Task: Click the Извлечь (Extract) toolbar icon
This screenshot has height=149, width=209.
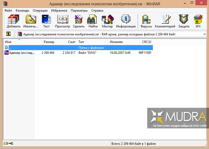Action: [x=31, y=19]
